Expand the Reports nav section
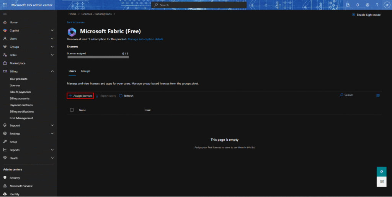Viewport: 392px width, 197px height. pyautogui.click(x=52, y=150)
